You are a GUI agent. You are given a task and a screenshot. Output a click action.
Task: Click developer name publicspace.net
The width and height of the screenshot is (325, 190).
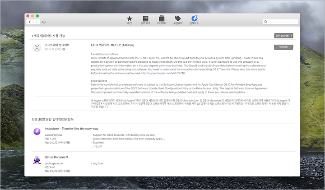[54, 163]
